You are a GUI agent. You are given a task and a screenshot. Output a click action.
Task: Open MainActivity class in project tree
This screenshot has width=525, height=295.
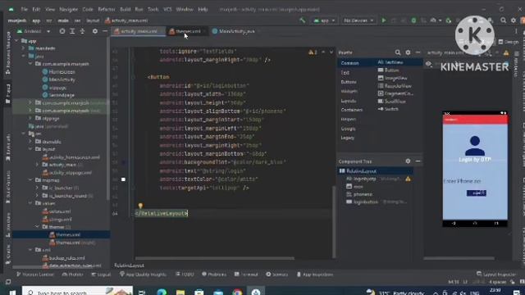(x=59, y=79)
